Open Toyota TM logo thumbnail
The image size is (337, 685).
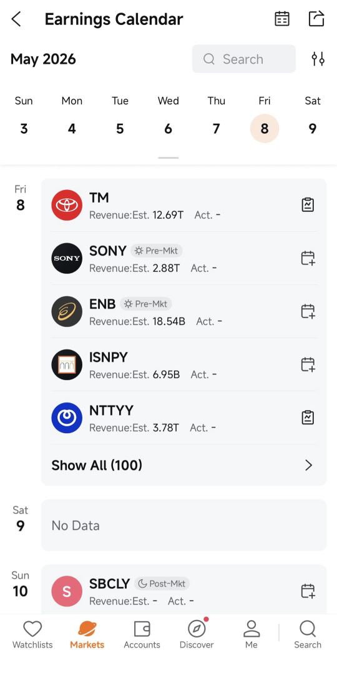[x=67, y=205]
